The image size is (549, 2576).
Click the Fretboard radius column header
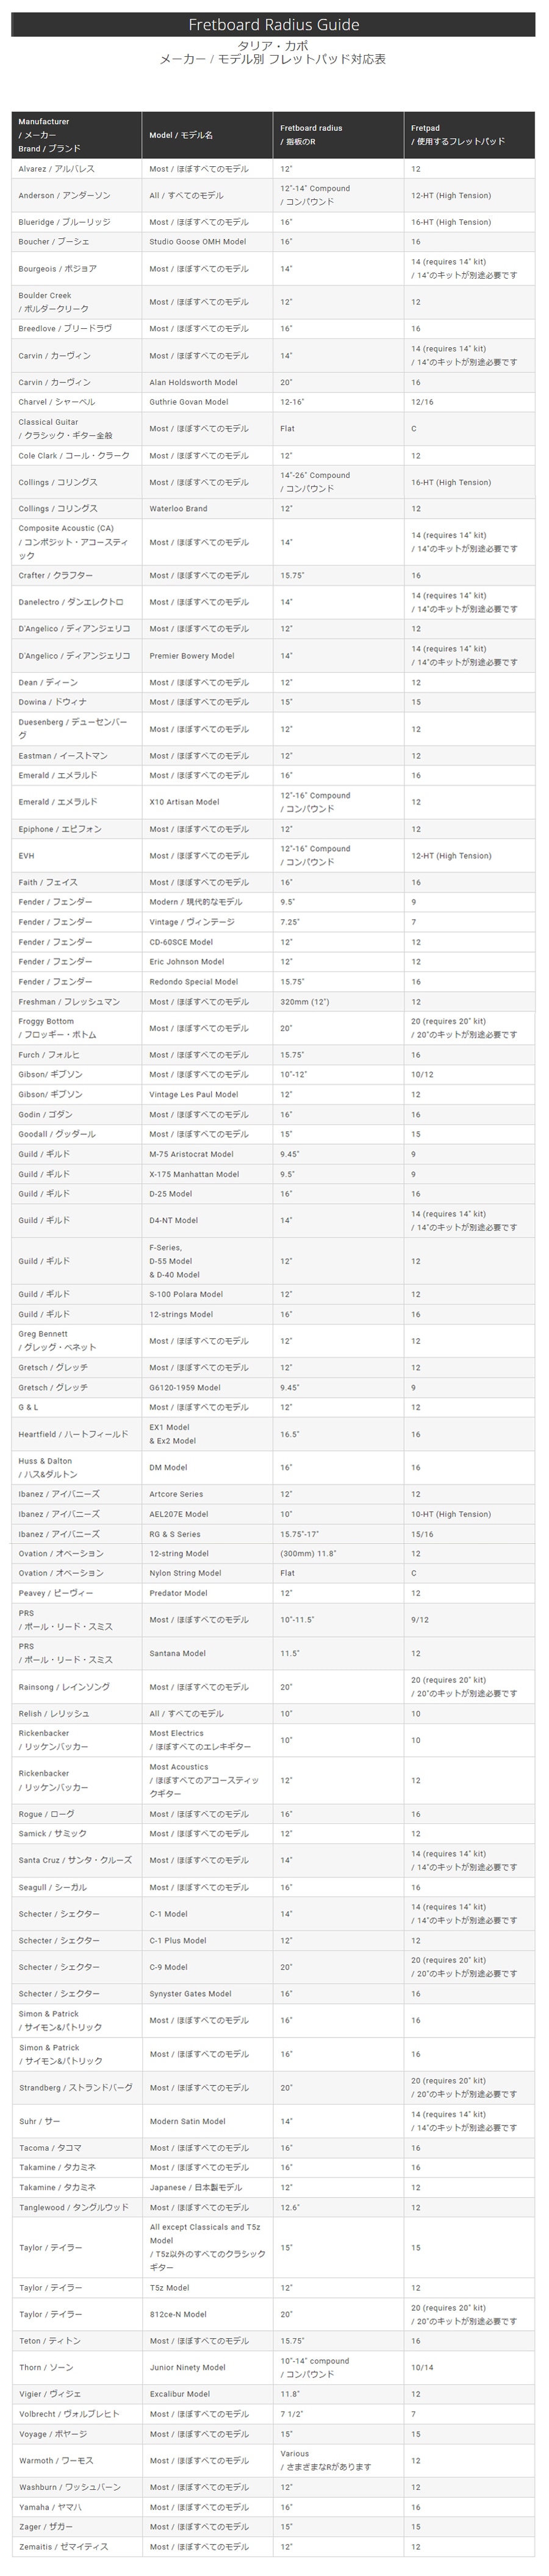click(x=337, y=135)
